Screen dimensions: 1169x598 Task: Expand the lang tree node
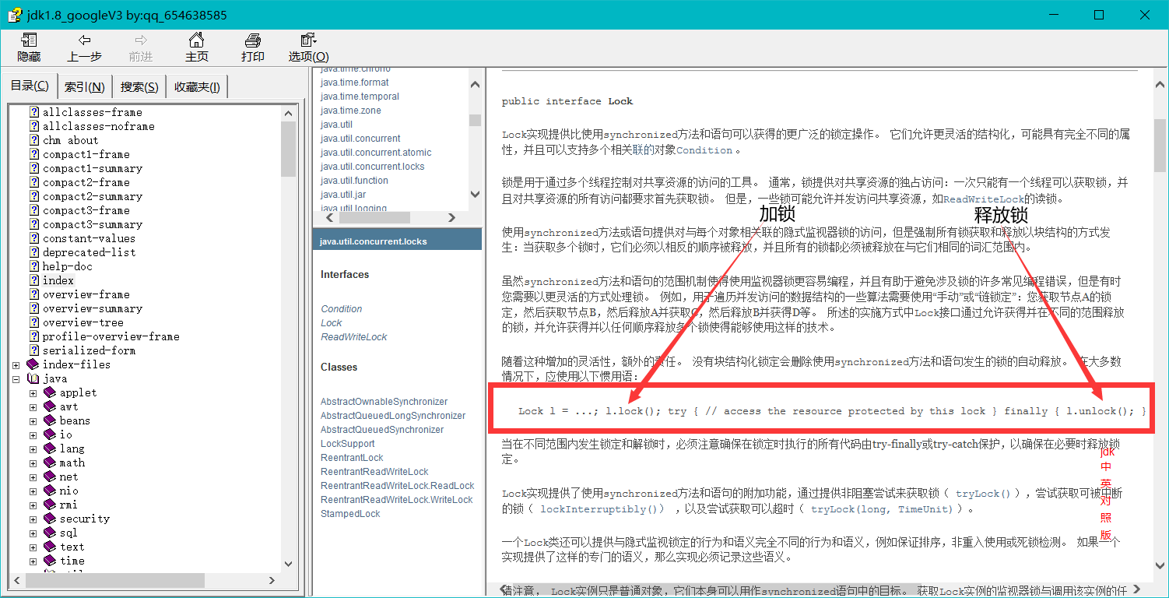pos(33,449)
